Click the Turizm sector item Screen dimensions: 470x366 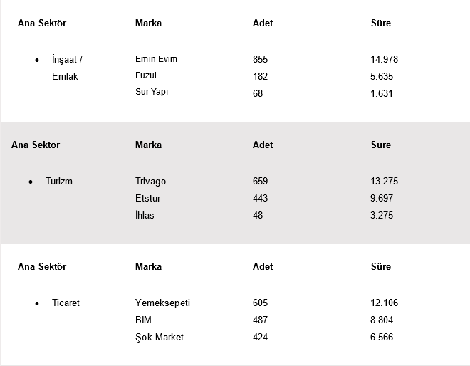click(x=58, y=181)
